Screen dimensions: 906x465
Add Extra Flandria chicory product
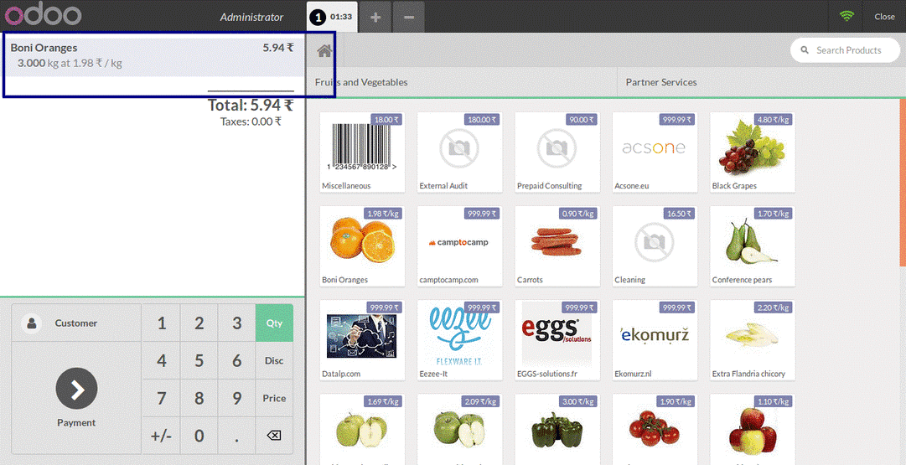click(753, 340)
